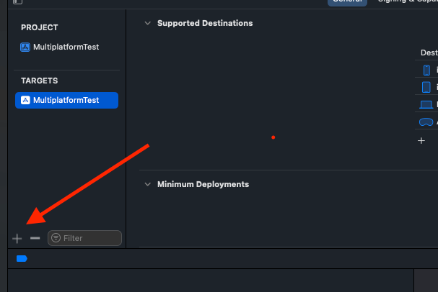Click the Destination column header
The width and height of the screenshot is (438, 292).
tap(429, 53)
